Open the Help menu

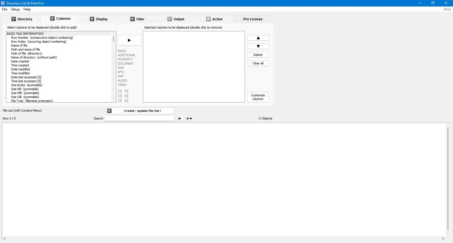point(27,9)
